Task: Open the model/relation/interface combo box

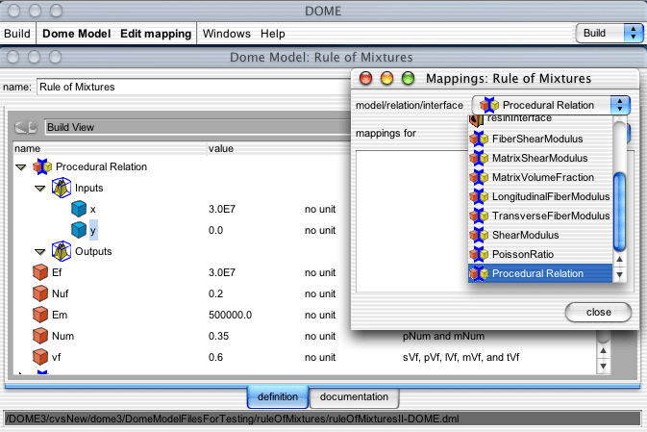Action: tap(551, 105)
